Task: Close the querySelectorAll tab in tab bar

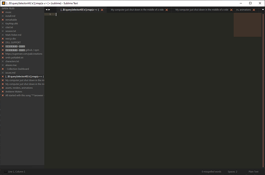Action: coord(102,10)
